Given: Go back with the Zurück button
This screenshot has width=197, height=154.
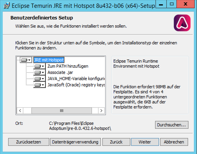Looking at the screenshot, I should tap(116, 142).
